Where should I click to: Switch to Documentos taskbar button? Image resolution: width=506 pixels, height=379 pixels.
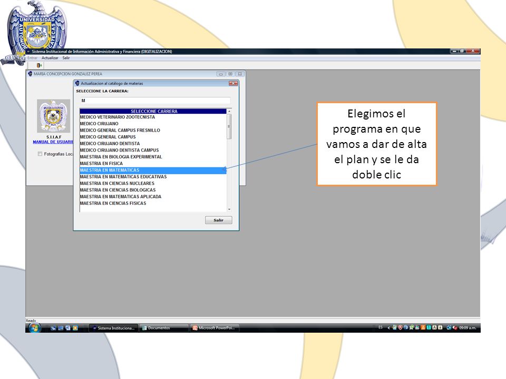[x=164, y=328]
